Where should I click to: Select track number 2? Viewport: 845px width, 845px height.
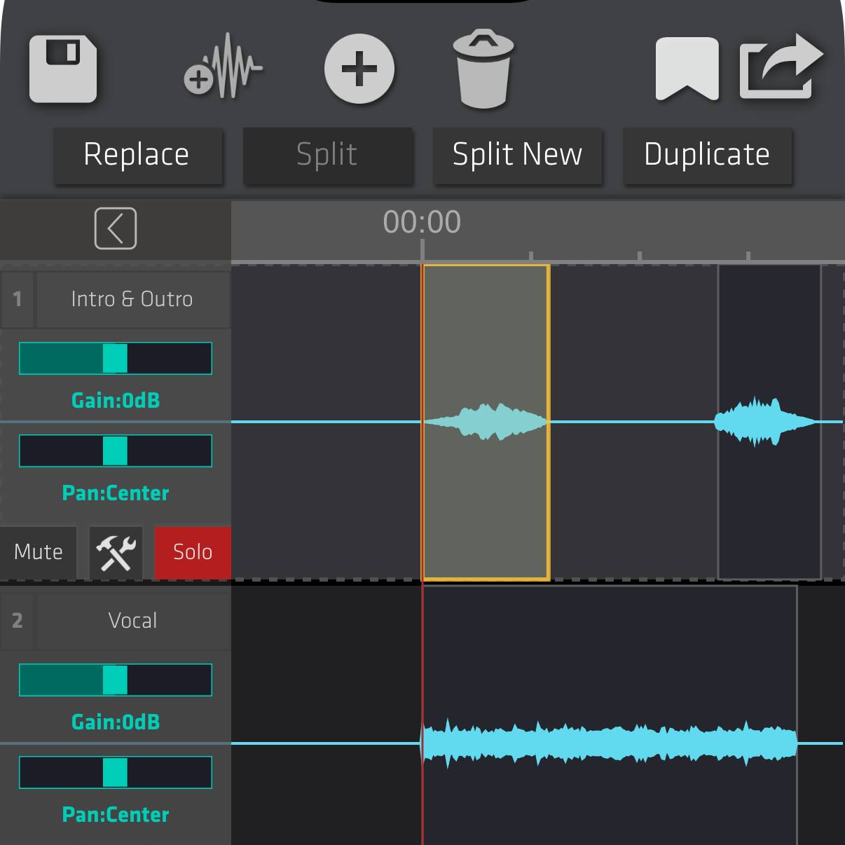tap(17, 621)
